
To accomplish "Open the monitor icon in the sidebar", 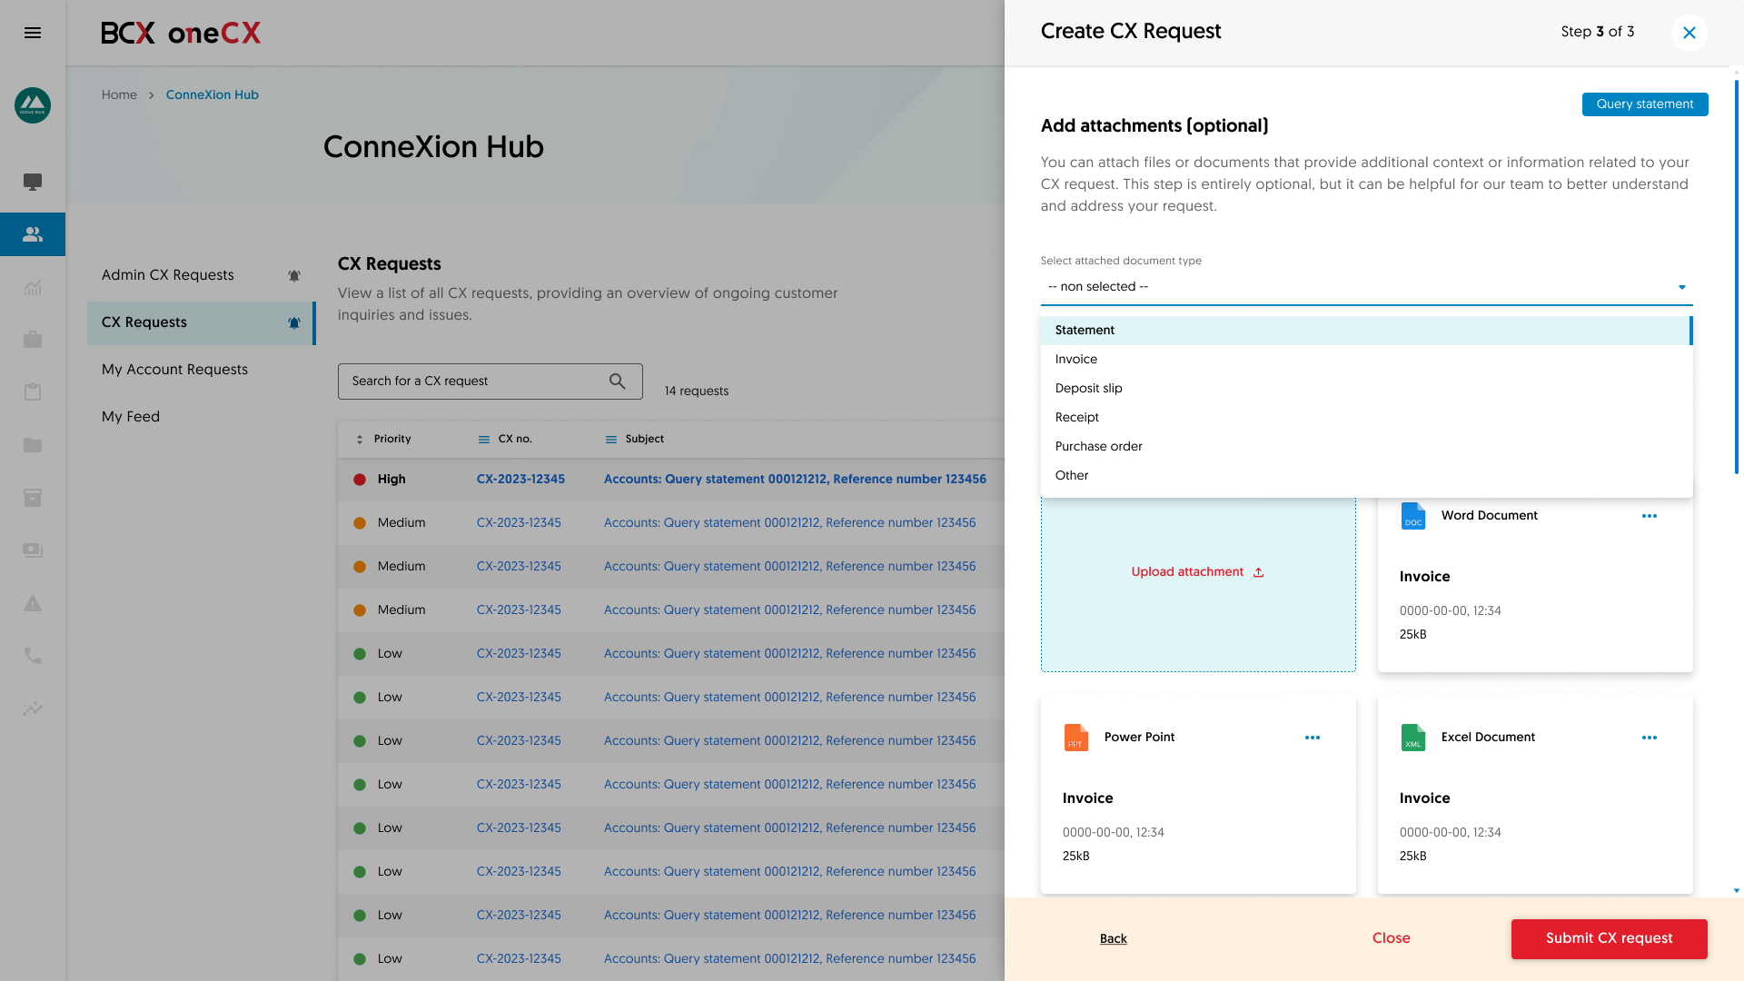I will [33, 182].
